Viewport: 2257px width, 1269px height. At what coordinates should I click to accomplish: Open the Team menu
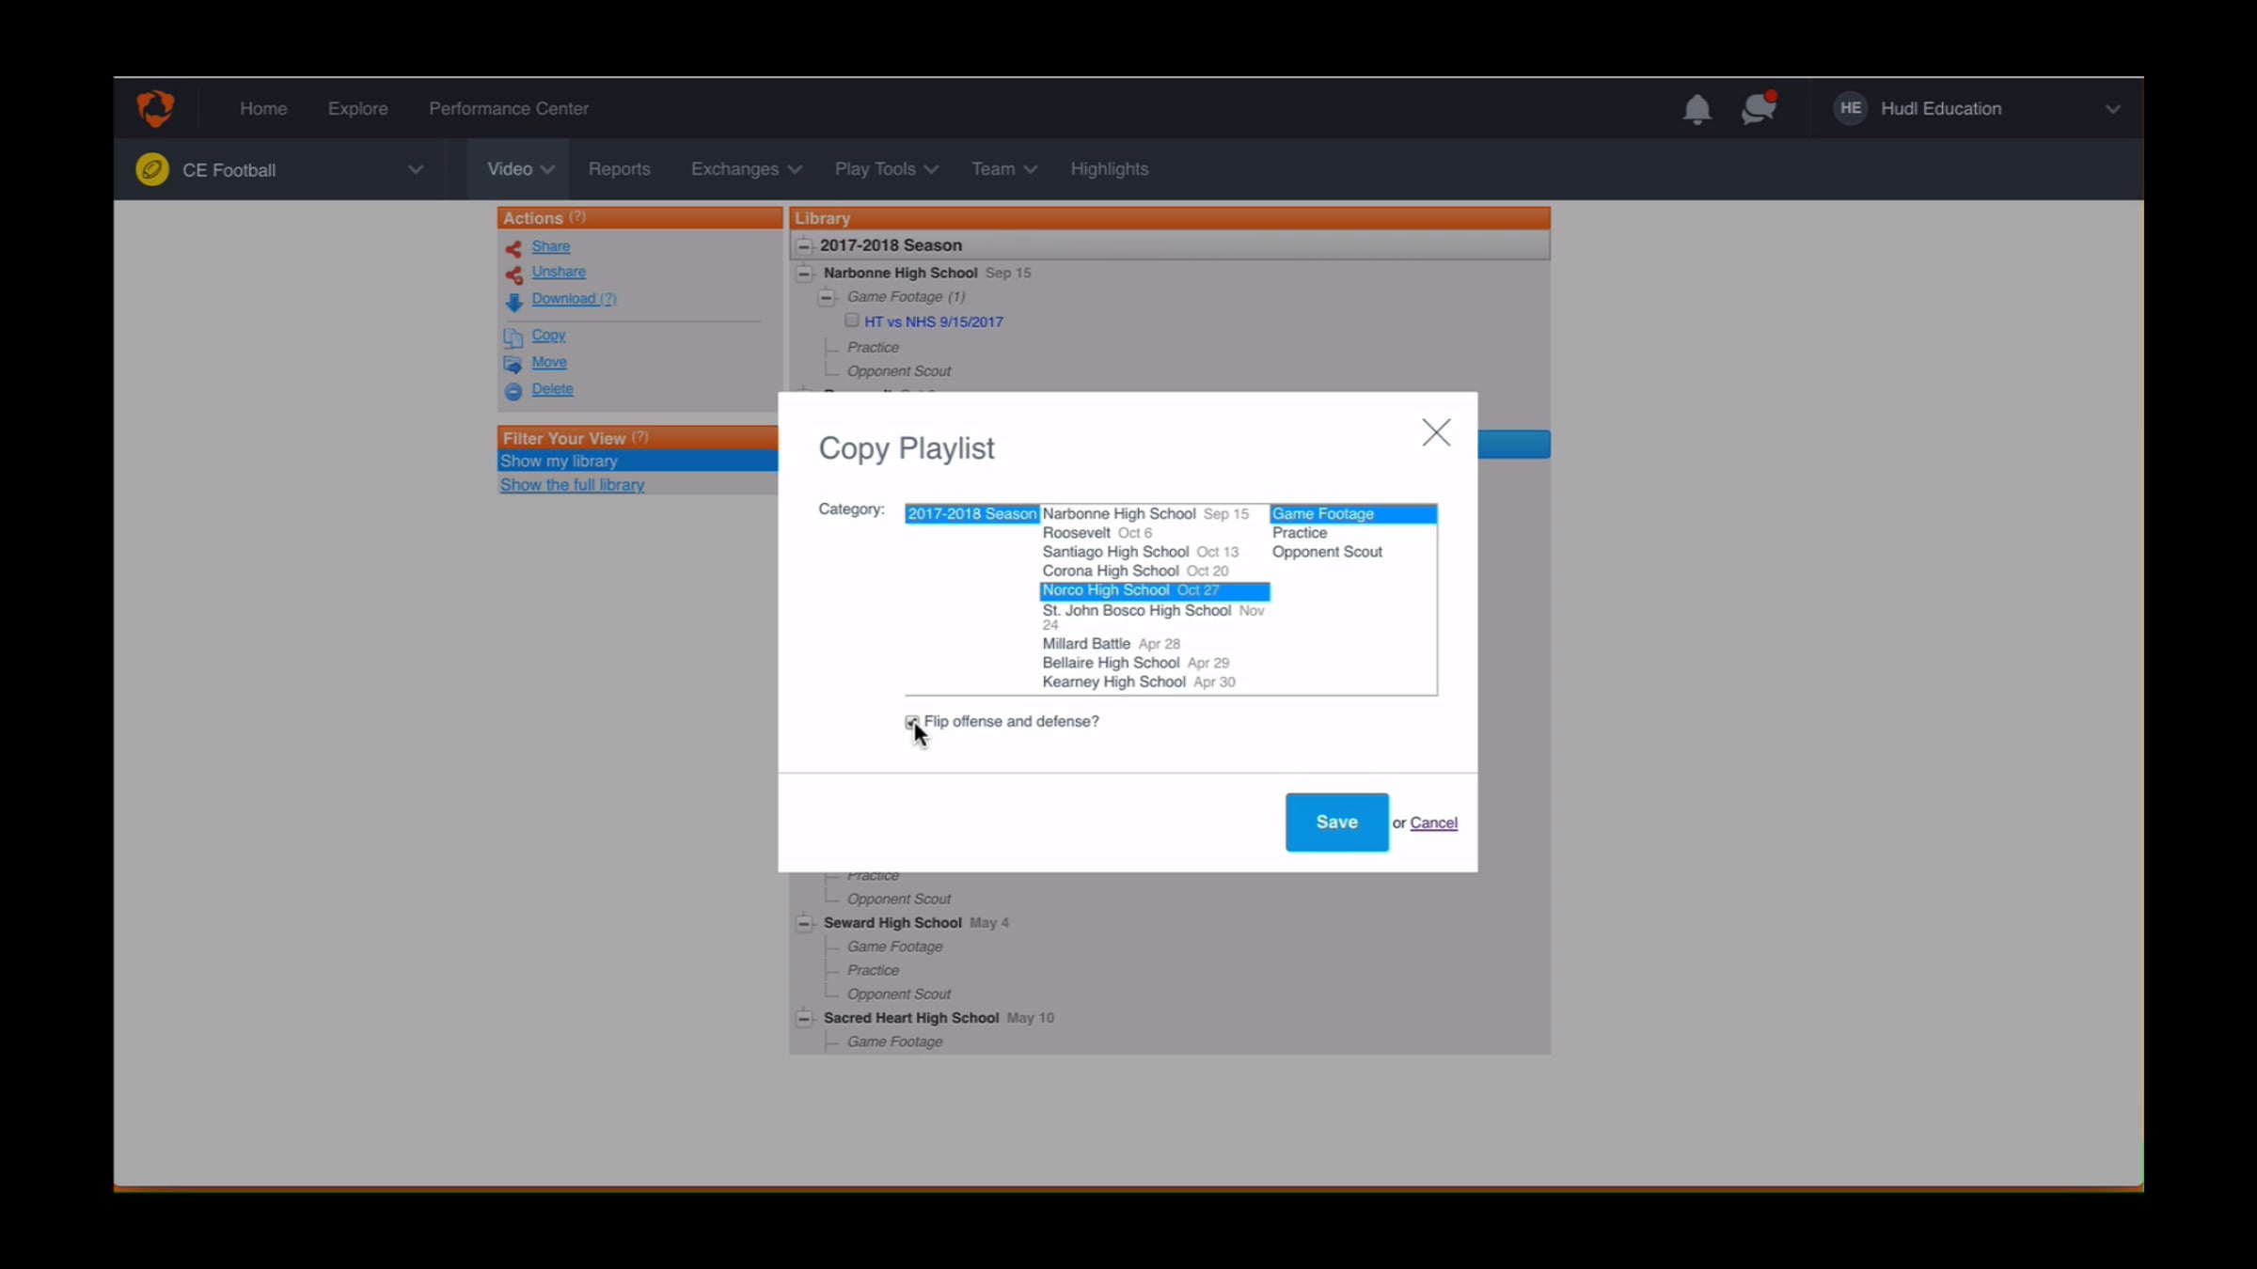click(1003, 169)
